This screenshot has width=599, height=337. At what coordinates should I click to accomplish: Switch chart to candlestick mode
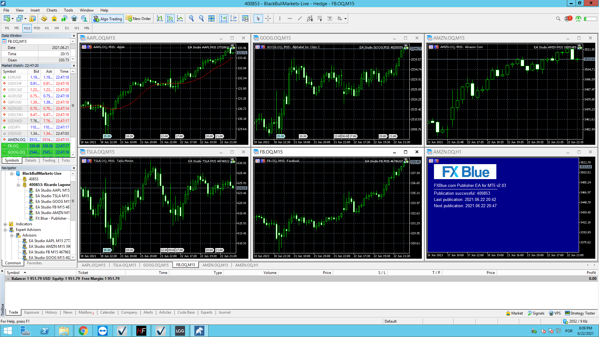pyautogui.click(x=170, y=19)
